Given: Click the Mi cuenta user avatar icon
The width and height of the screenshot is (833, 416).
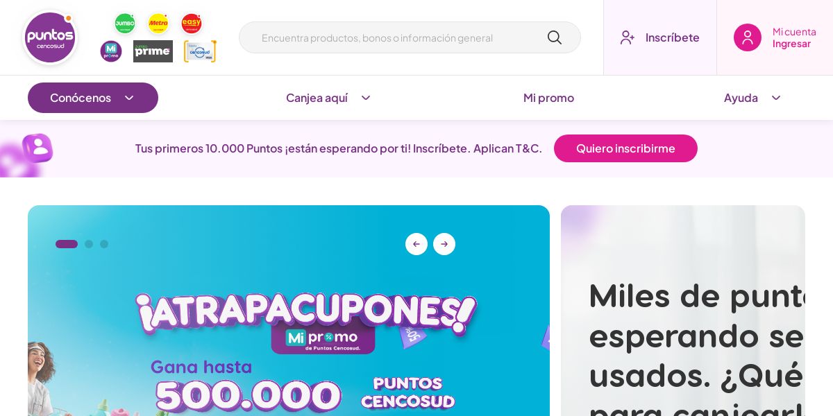Looking at the screenshot, I should click(748, 37).
